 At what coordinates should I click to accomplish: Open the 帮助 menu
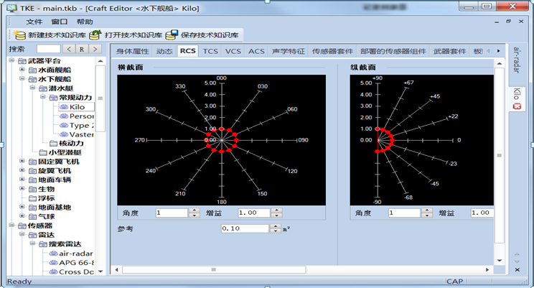click(84, 22)
